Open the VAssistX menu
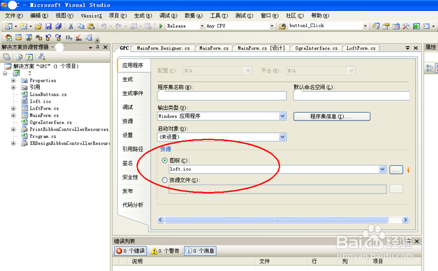 coord(92,16)
